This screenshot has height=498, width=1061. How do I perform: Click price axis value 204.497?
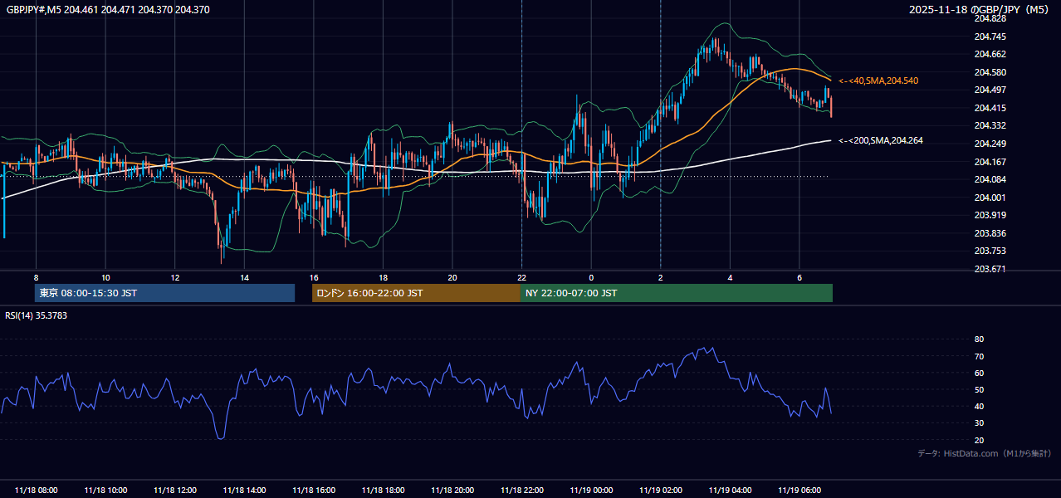point(990,90)
